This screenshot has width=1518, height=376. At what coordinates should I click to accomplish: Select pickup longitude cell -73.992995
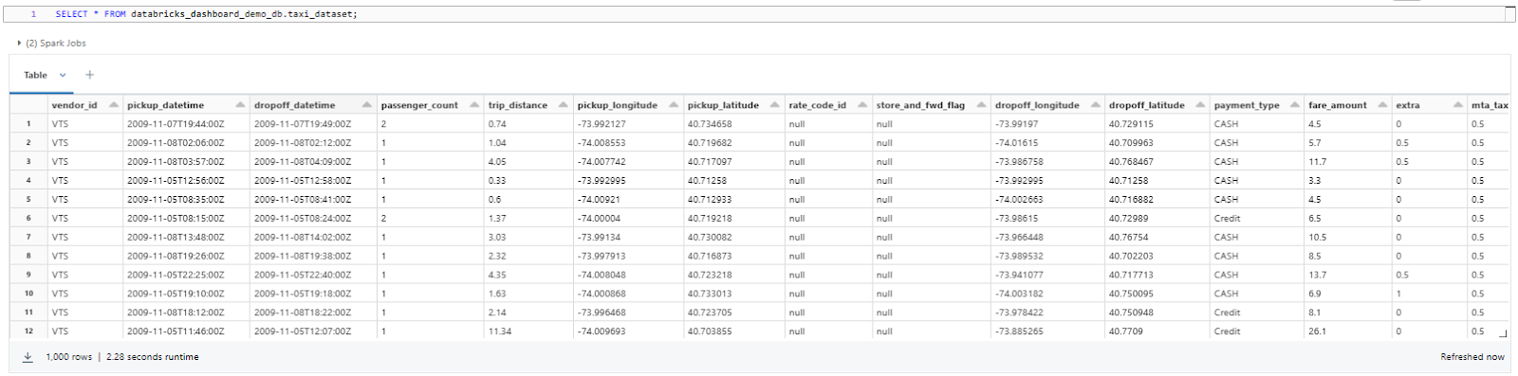tap(628, 181)
